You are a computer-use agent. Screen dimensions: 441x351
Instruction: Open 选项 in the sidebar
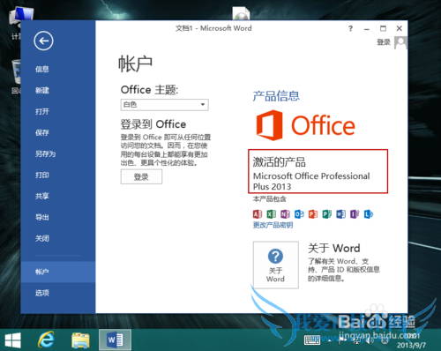(x=42, y=293)
